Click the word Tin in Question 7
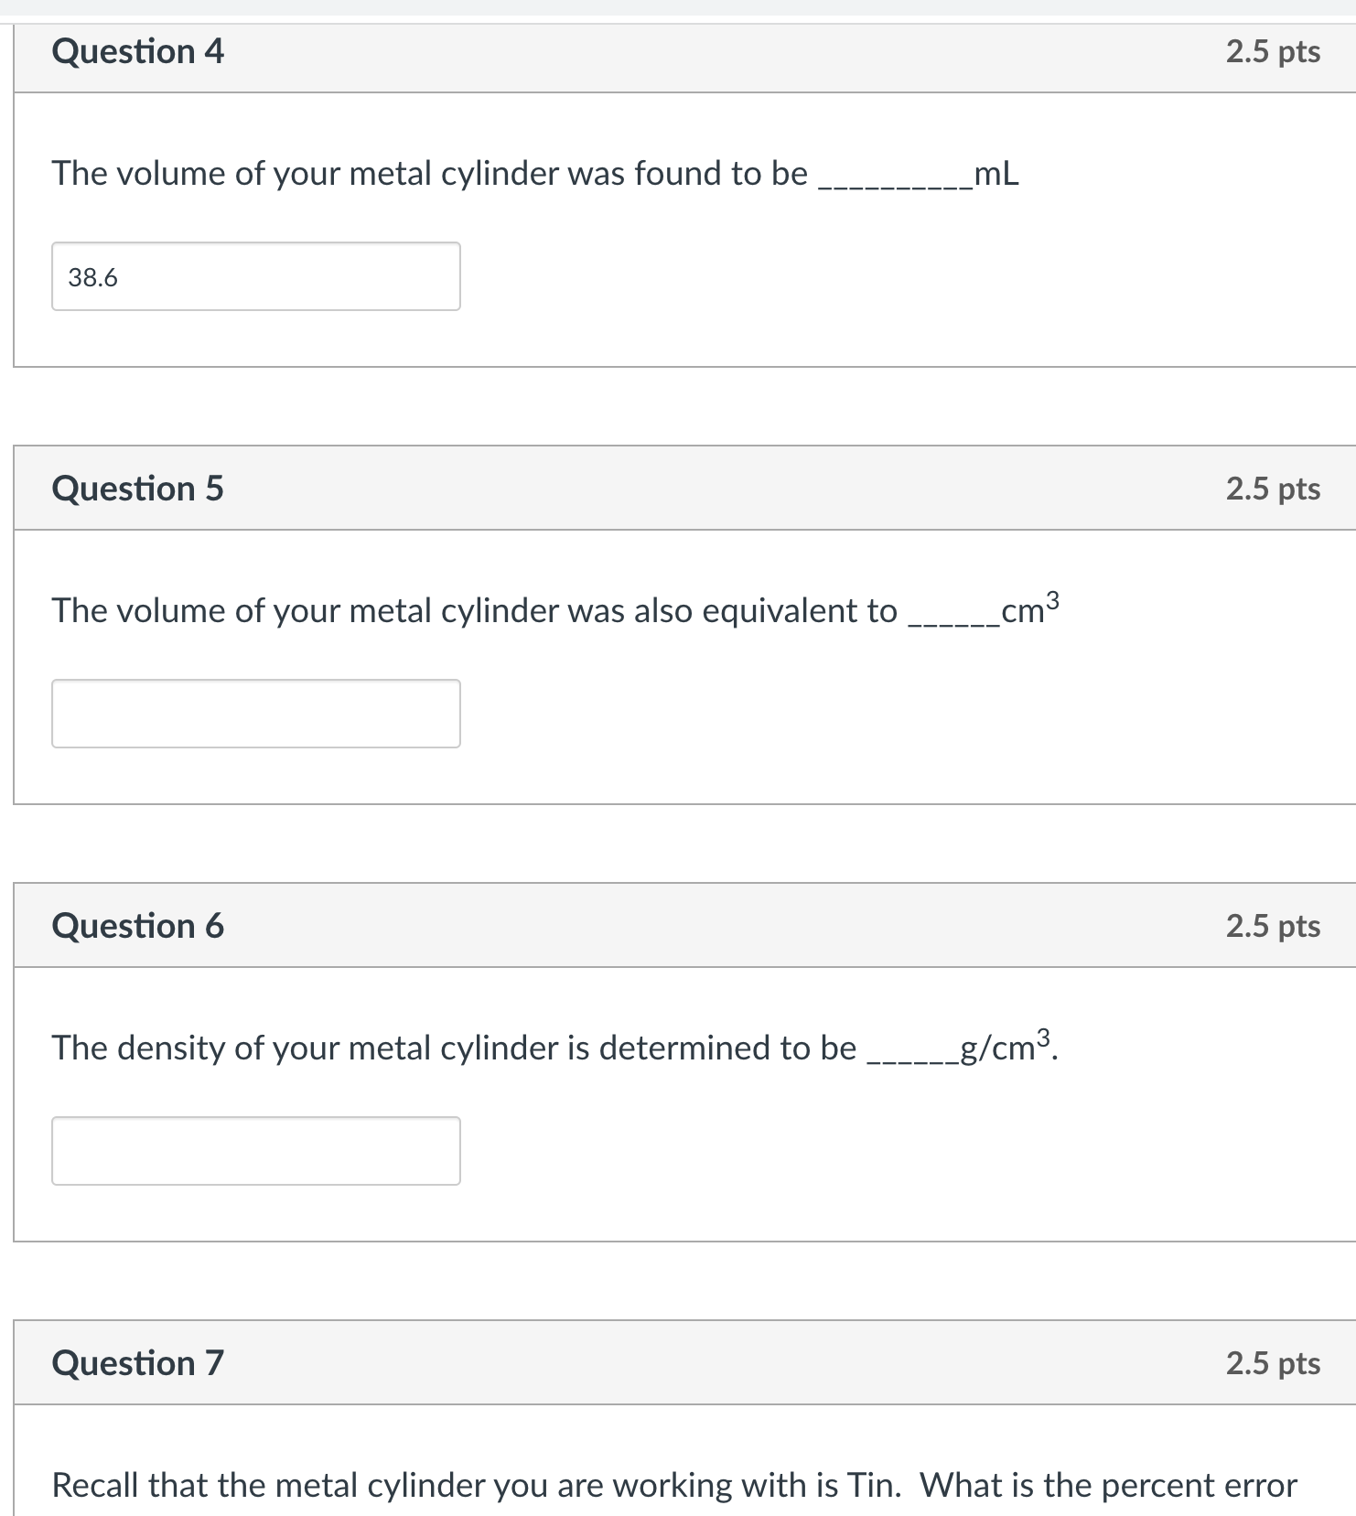Viewport: 1356px width, 1516px height. pos(873,1485)
